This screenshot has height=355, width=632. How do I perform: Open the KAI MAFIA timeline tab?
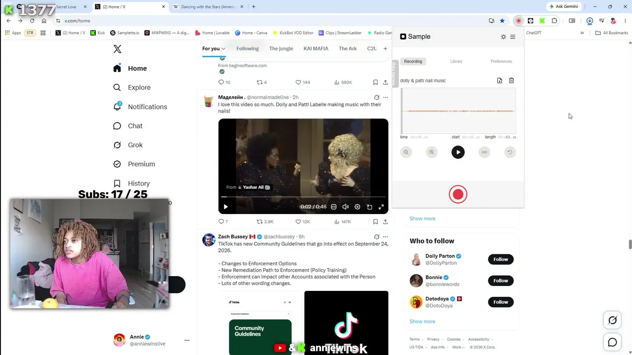click(x=316, y=48)
